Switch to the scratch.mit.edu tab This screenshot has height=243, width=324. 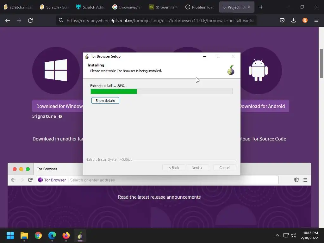pos(19,7)
